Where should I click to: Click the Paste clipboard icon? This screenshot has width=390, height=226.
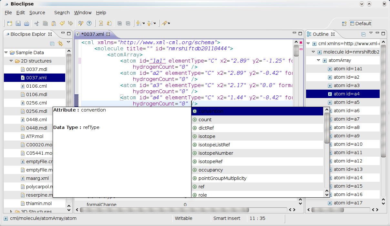54,24
